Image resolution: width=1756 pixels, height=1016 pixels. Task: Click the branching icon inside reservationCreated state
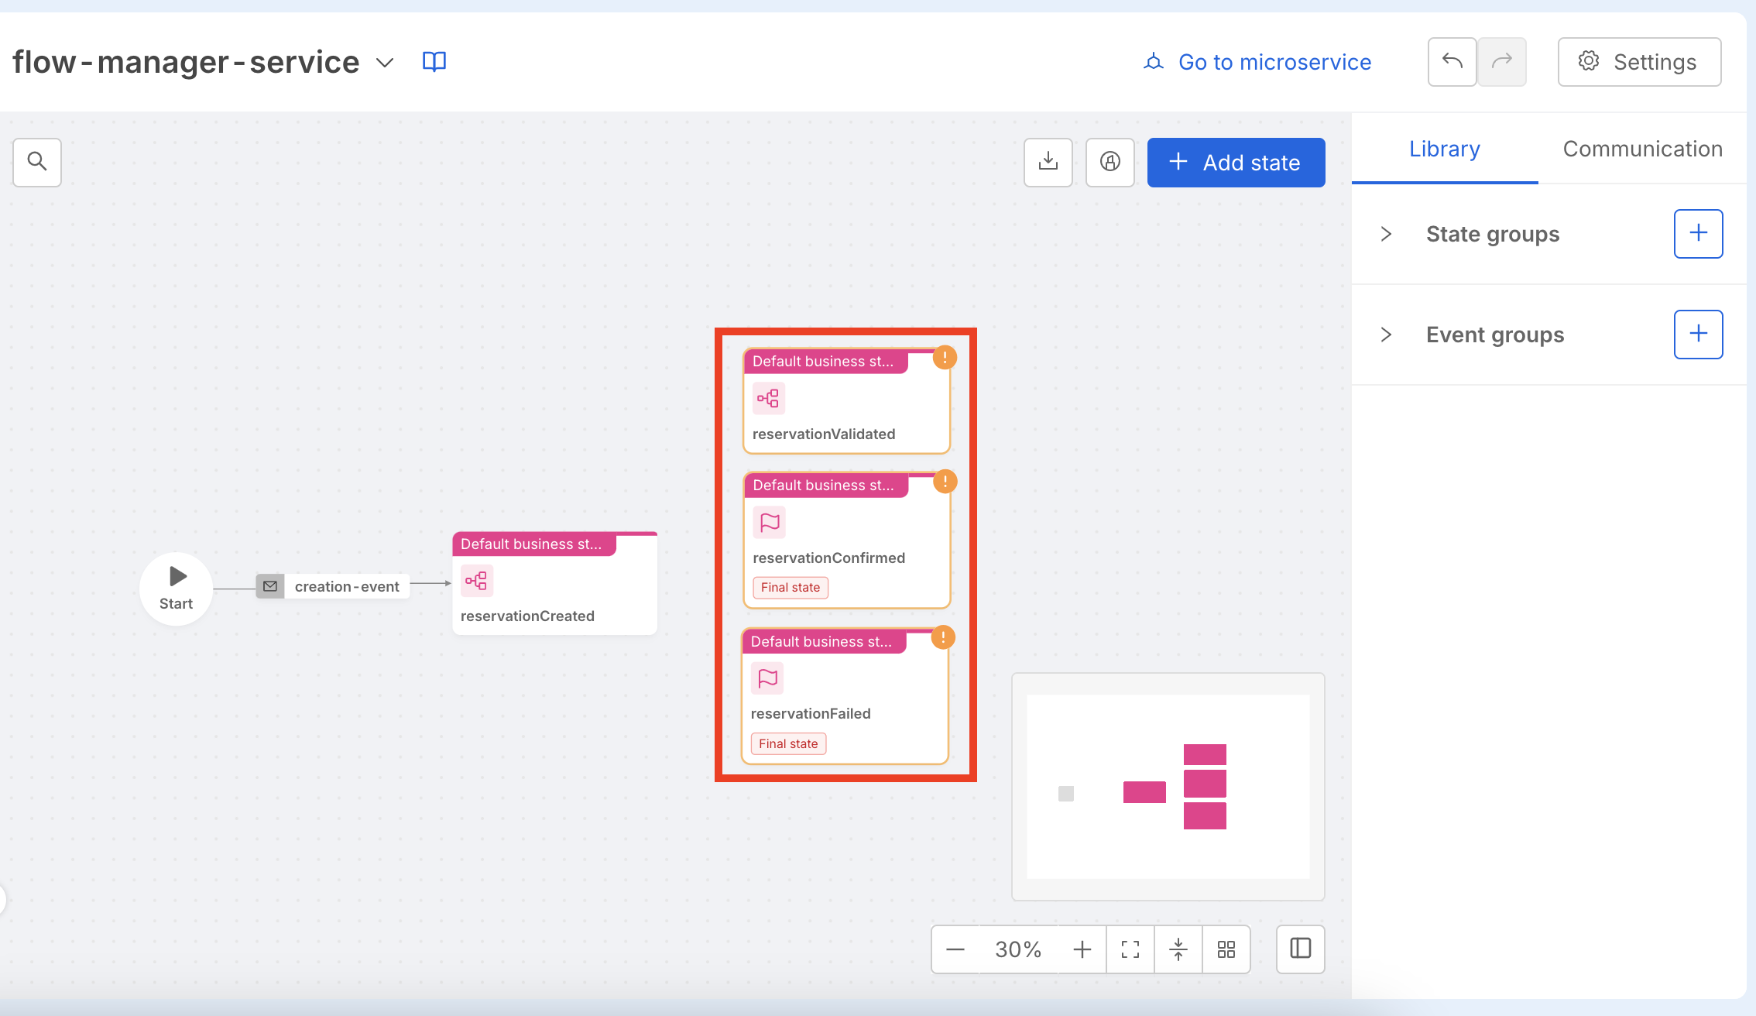pyautogui.click(x=476, y=580)
